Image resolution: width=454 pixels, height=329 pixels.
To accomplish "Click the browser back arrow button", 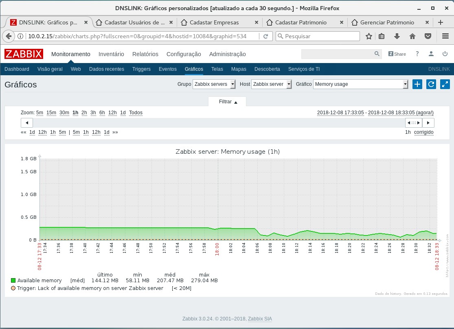I will pyautogui.click(x=9, y=36).
